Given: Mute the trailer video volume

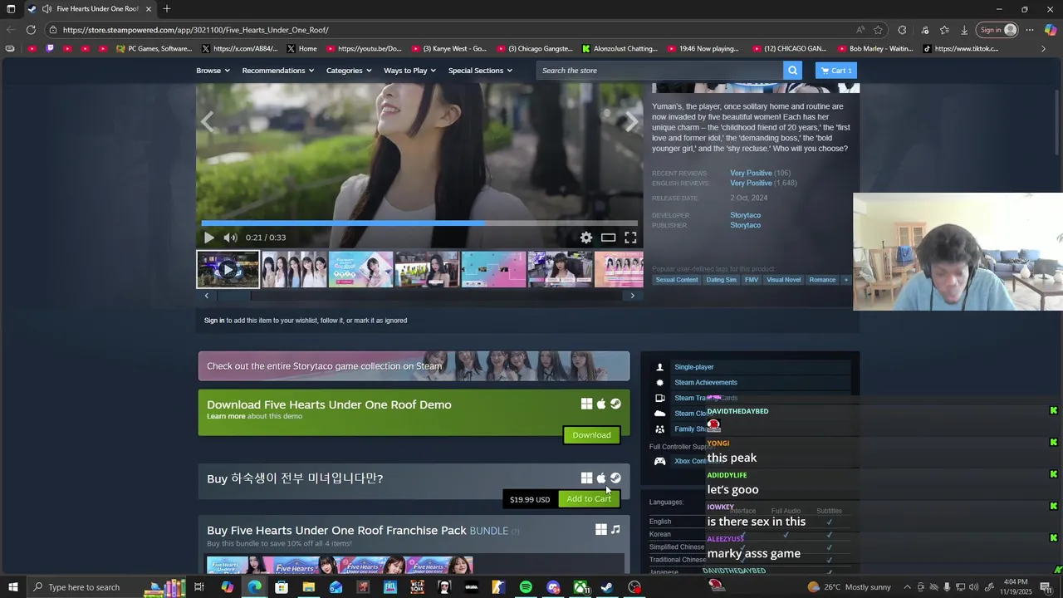Looking at the screenshot, I should point(230,238).
